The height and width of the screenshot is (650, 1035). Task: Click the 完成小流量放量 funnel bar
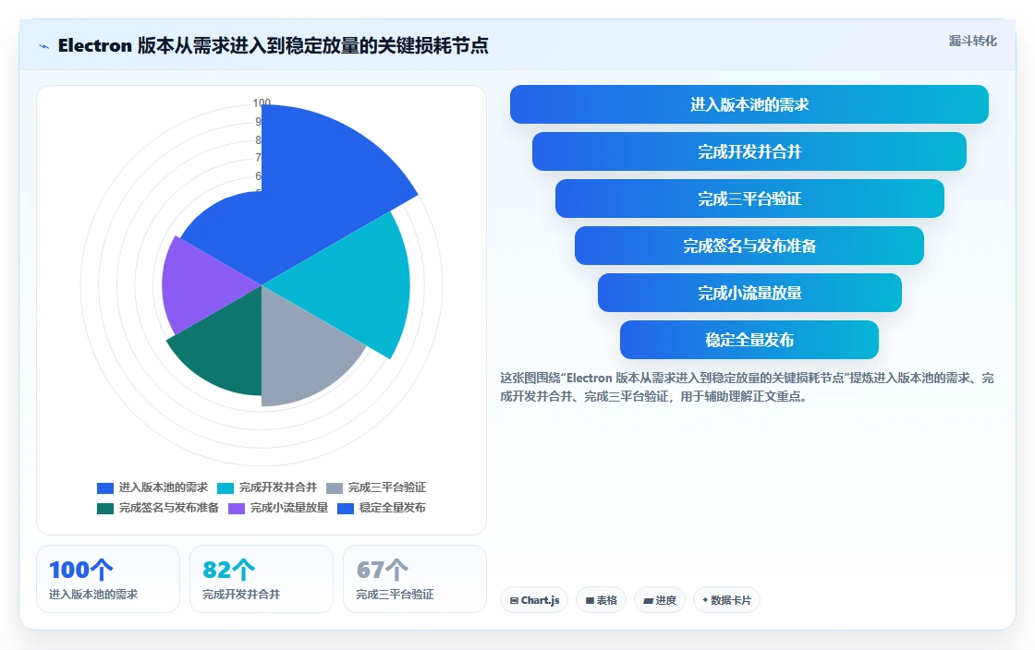749,293
